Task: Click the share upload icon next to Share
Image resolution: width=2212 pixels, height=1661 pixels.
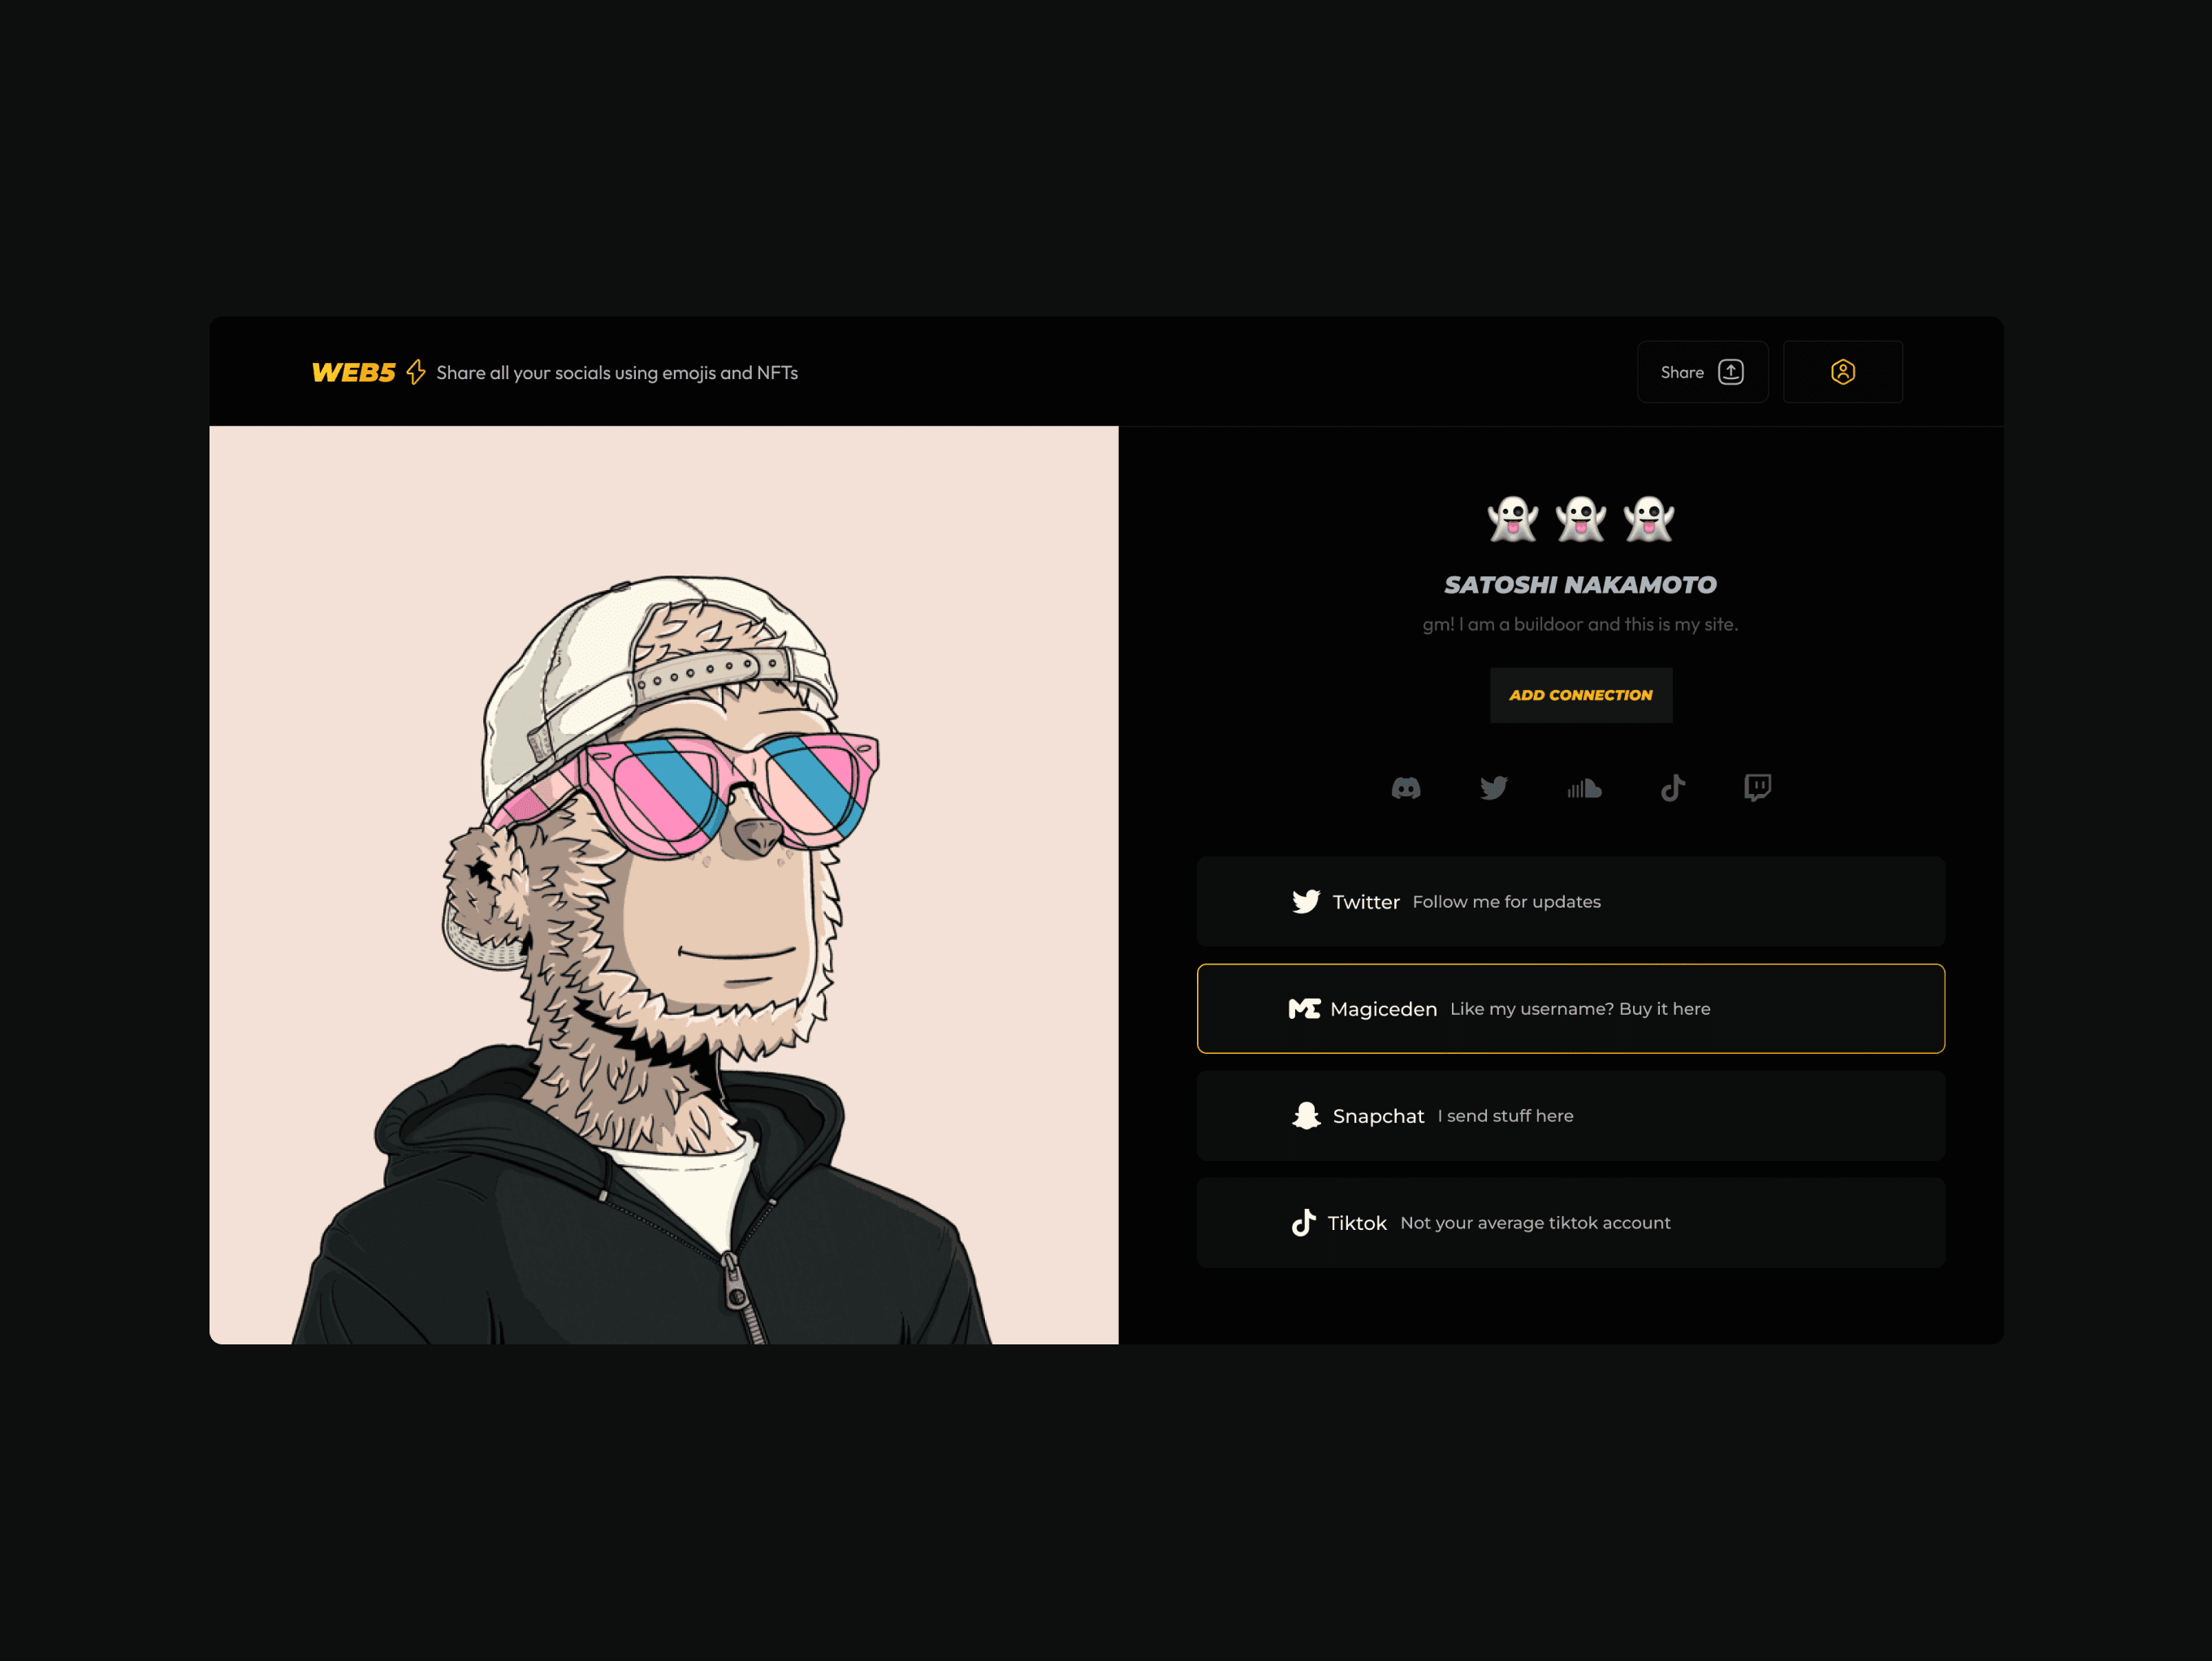Action: click(x=1730, y=372)
